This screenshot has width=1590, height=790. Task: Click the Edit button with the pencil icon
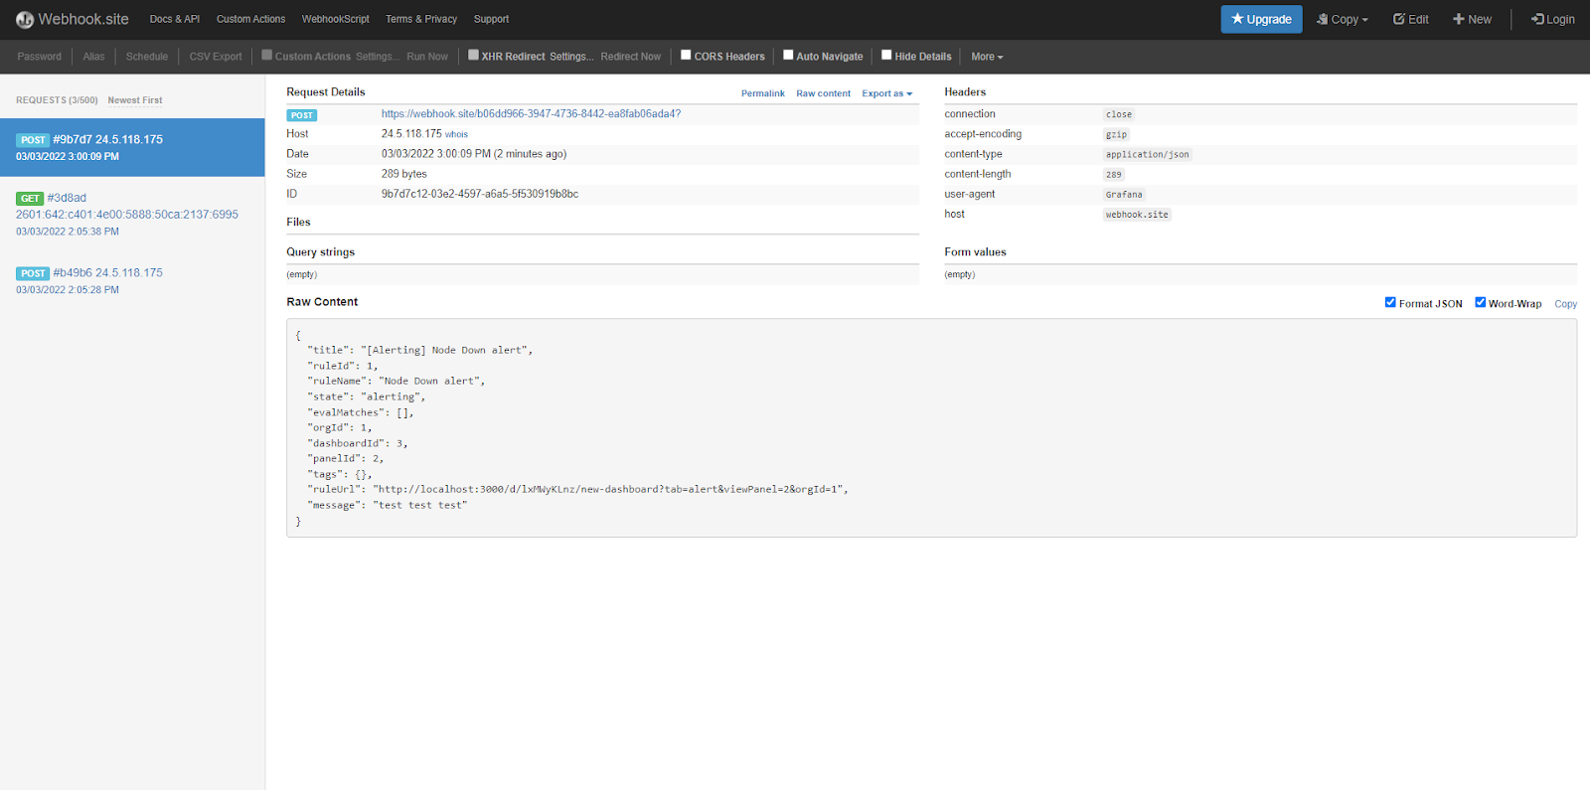tap(1410, 19)
